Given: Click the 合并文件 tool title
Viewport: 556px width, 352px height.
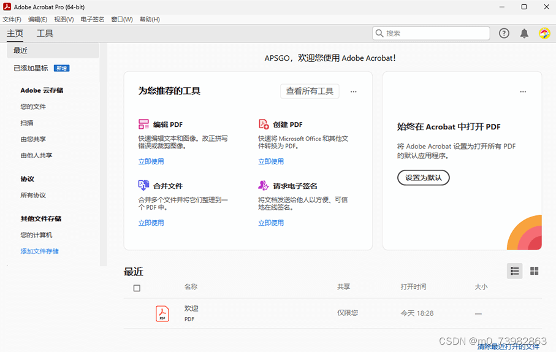Looking at the screenshot, I should coord(168,186).
